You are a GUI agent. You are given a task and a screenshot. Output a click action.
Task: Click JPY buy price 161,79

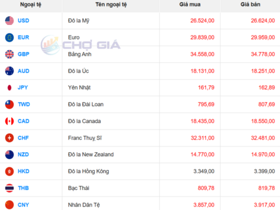click(x=206, y=87)
